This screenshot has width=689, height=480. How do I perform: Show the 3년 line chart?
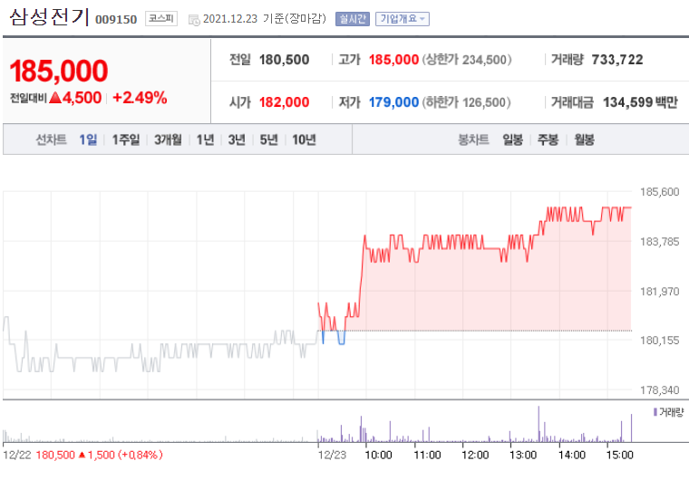pyautogui.click(x=237, y=139)
